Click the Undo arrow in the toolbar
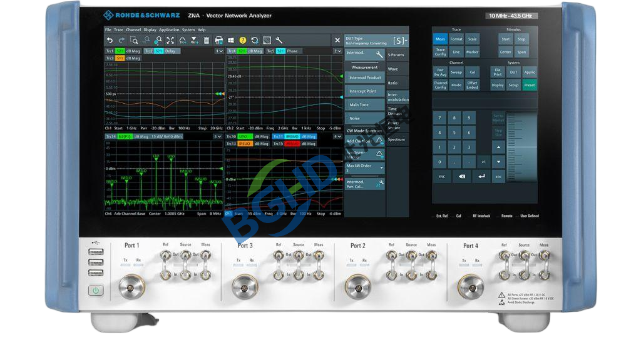Screen dimensions: 641x360 pyautogui.click(x=110, y=41)
